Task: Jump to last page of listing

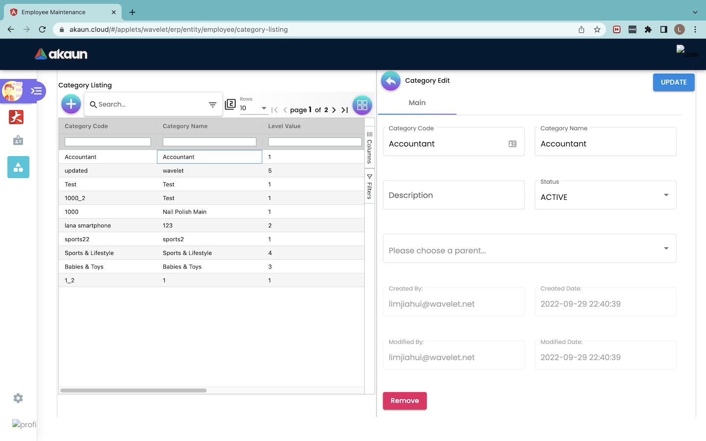Action: pyautogui.click(x=345, y=110)
